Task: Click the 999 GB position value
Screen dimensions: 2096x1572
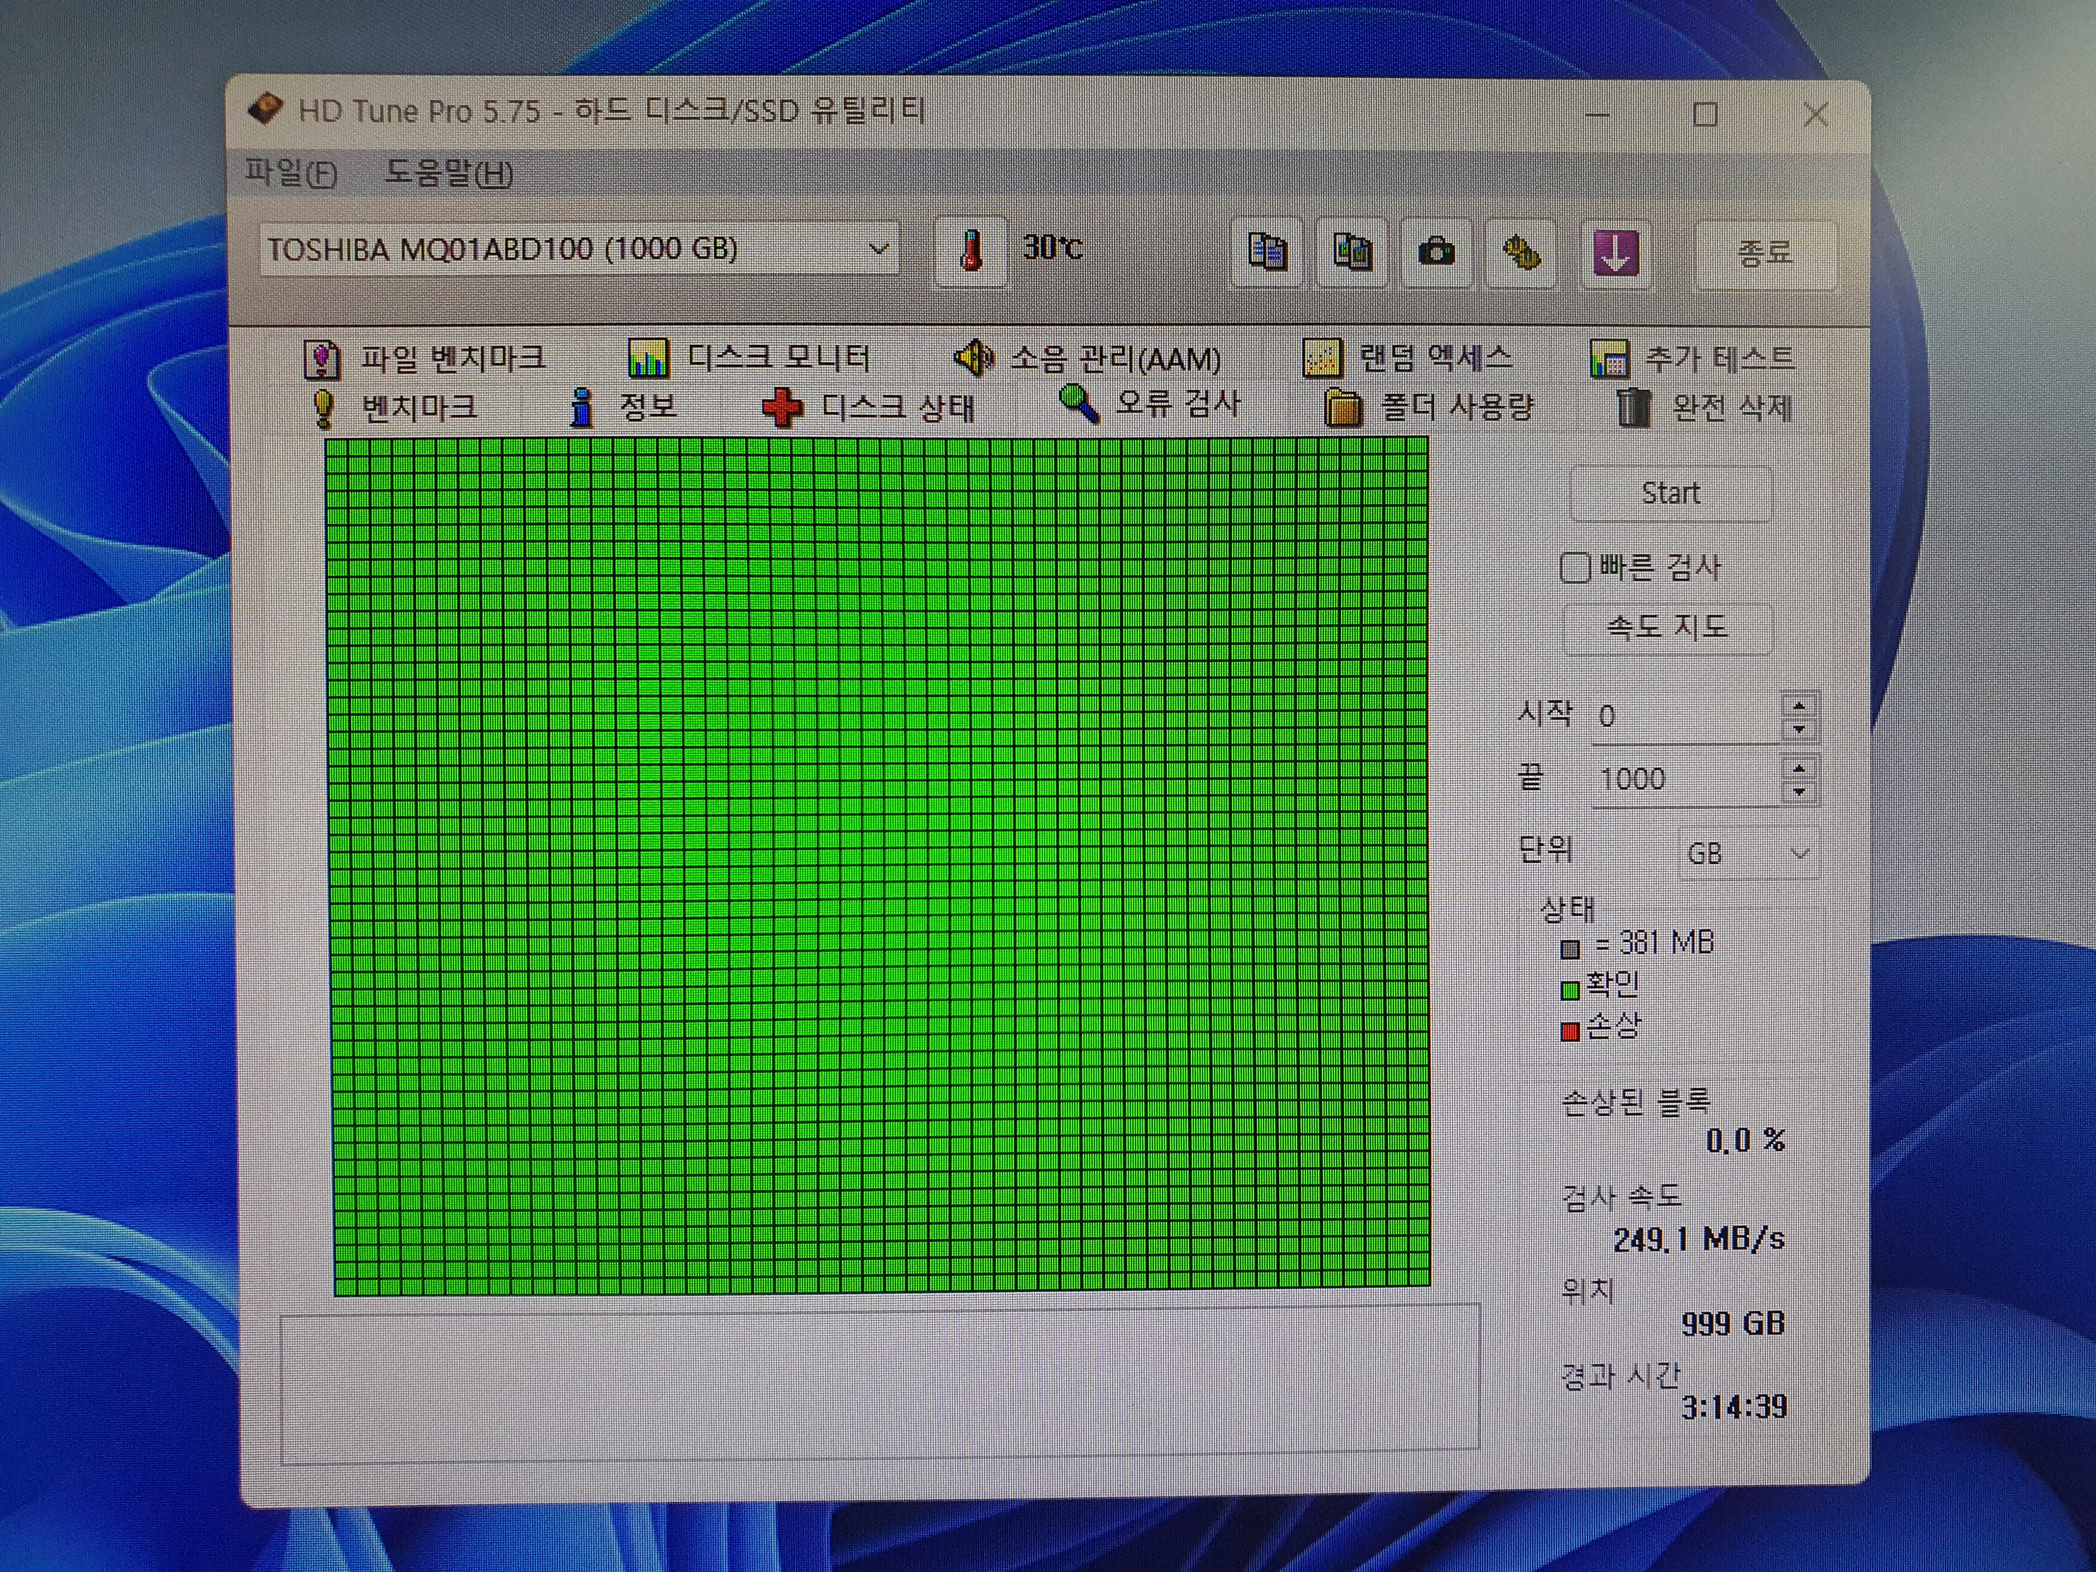Action: (1734, 1324)
